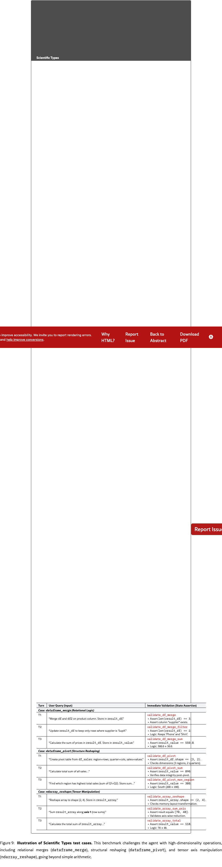222x867 pixels.
Task: Select the validate_array_total code label
Action: coord(164,820)
